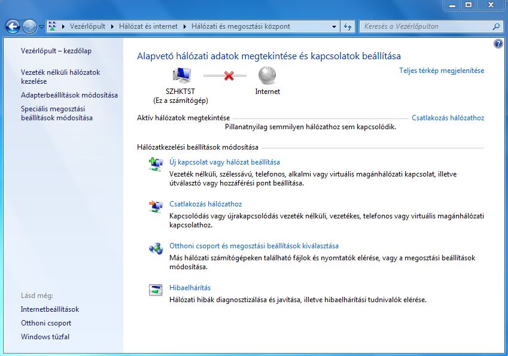Click the search magnifier icon
508x356 pixels.
tap(497, 26)
